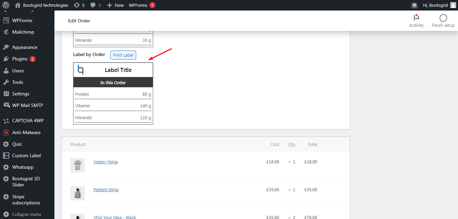Click the Cost column header
The height and width of the screenshot is (219, 458).
(275, 144)
